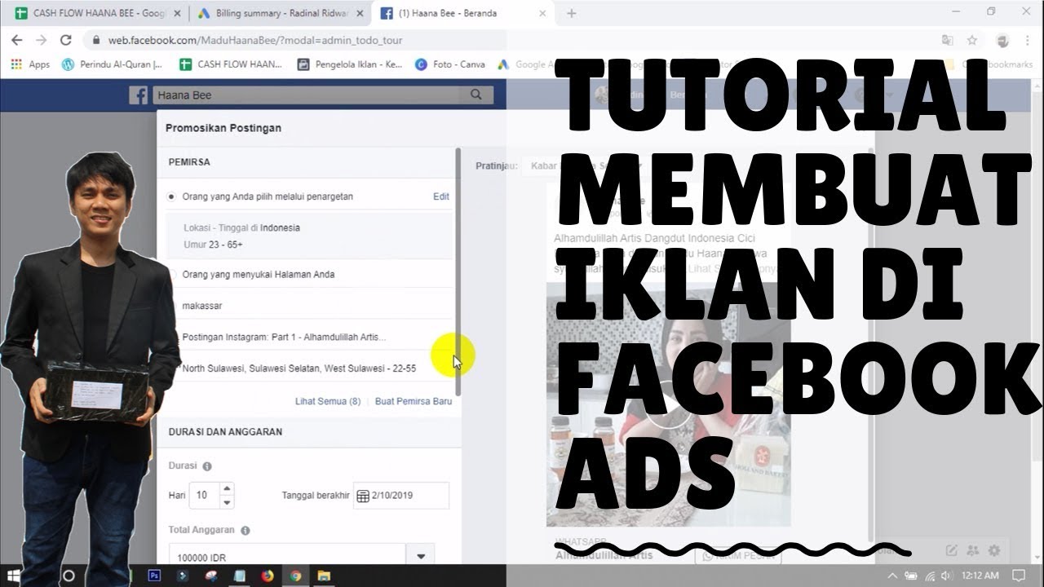Screen dimensions: 1044x587
Task: Click Edit next to audience targeting
Action: (x=441, y=196)
